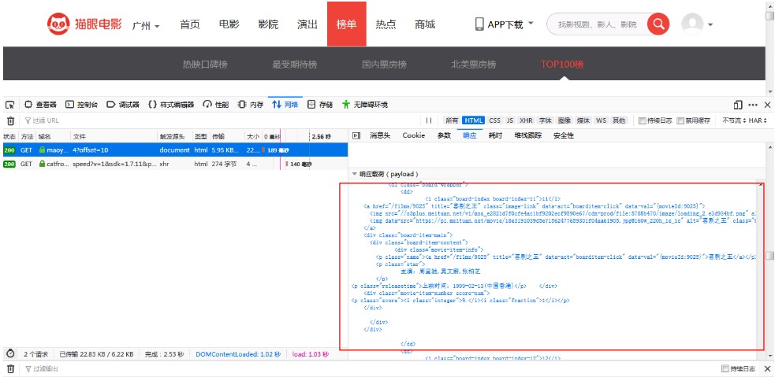
Task: Open the TOP100榜 ranking
Action: coord(562,65)
